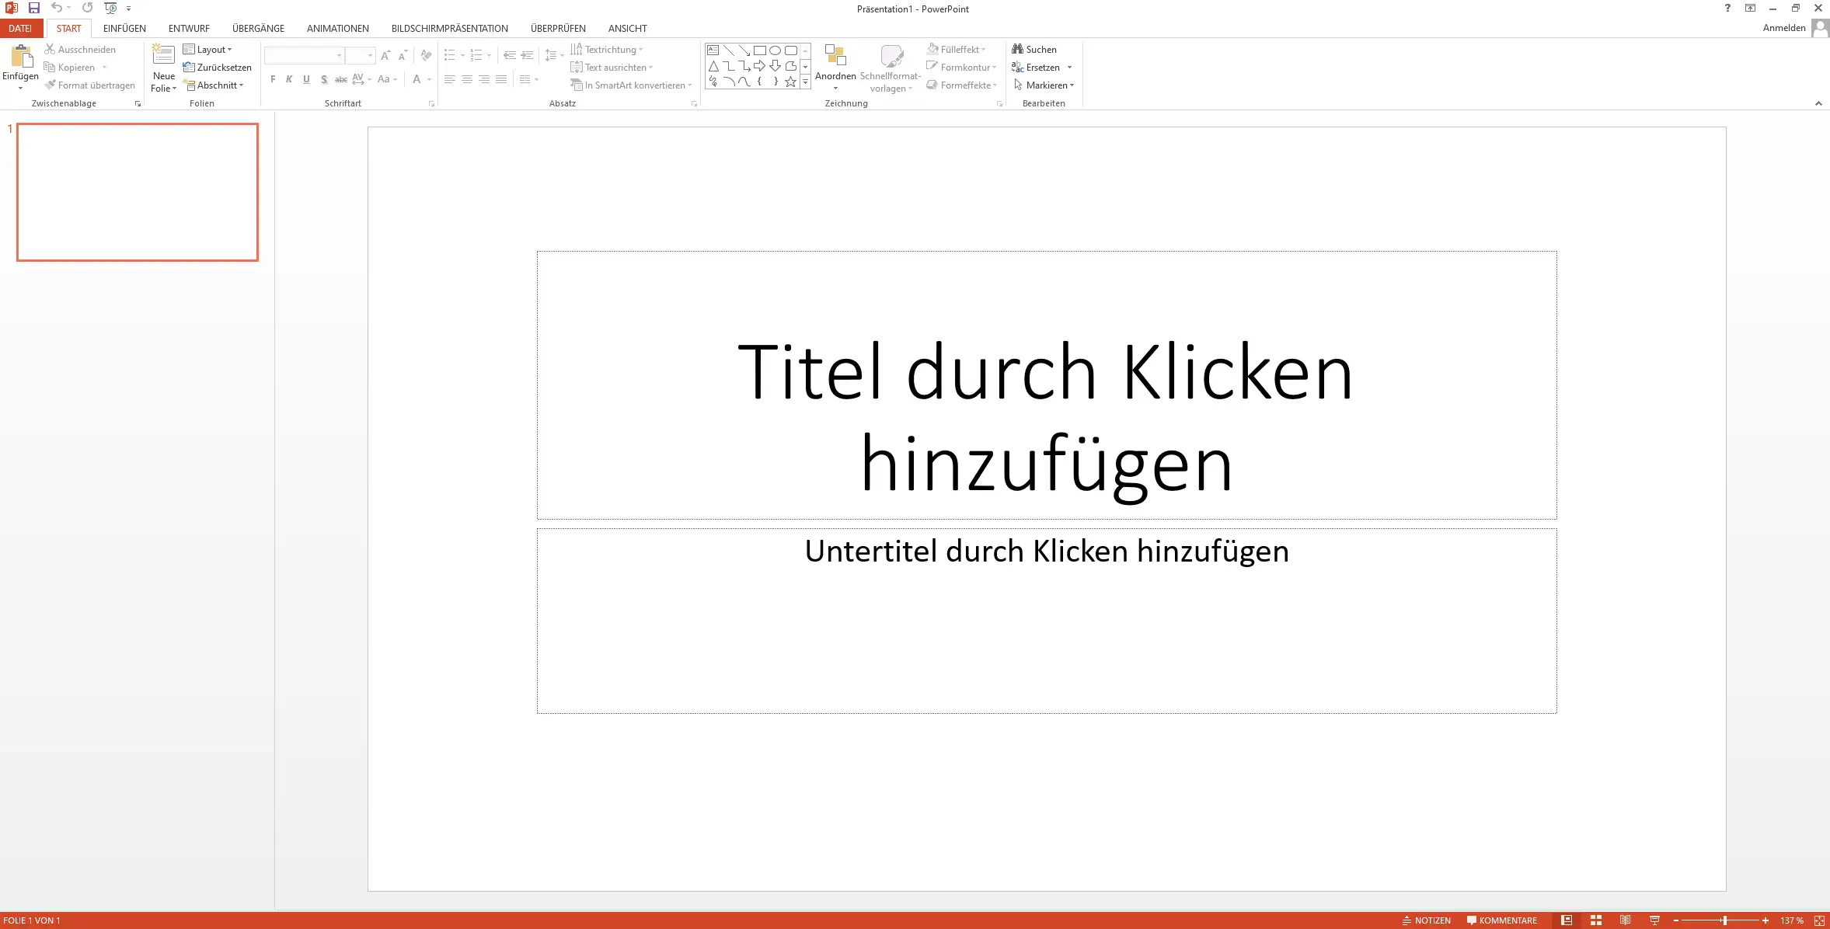Select slide 1 thumbnail

click(138, 192)
